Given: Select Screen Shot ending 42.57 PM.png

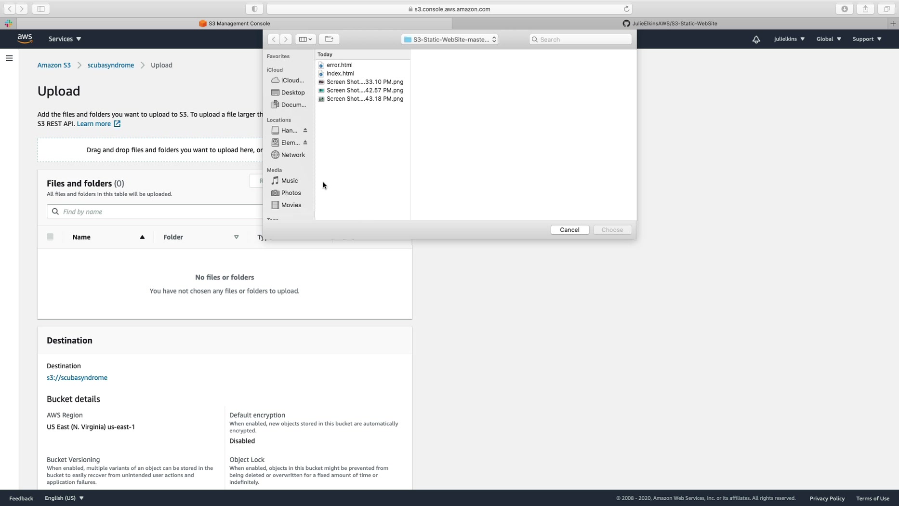Looking at the screenshot, I should 361,90.
